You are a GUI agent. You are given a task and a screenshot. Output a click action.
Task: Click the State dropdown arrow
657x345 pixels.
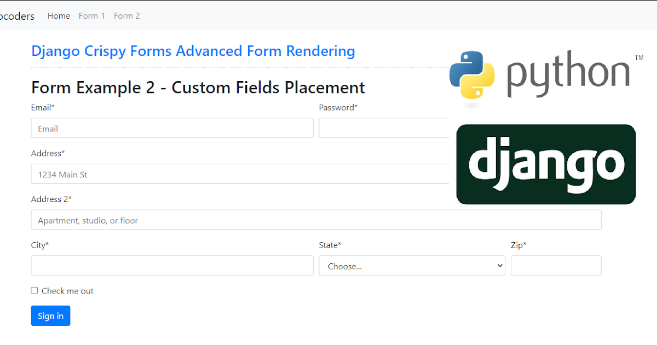(x=500, y=266)
